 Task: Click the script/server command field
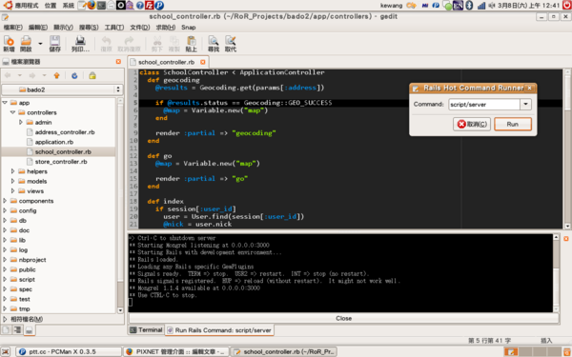click(x=484, y=104)
